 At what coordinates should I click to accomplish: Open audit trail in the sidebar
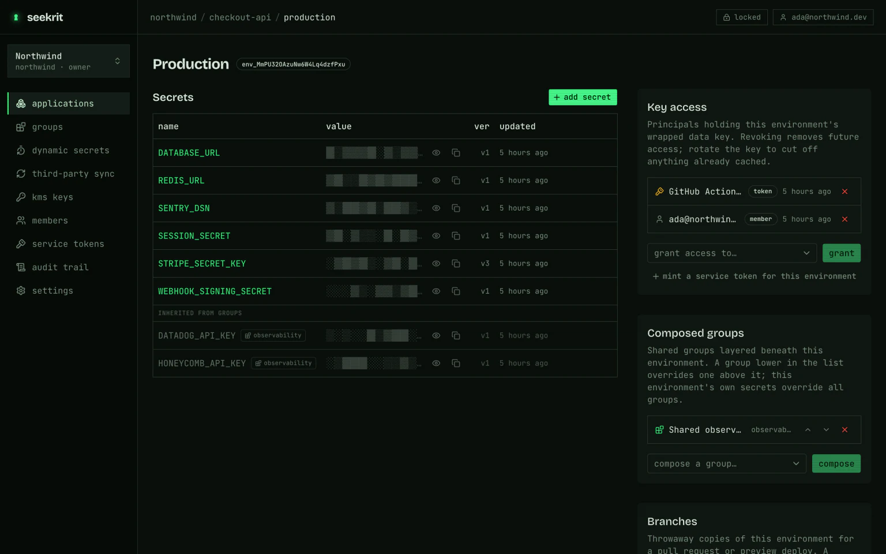69,267
